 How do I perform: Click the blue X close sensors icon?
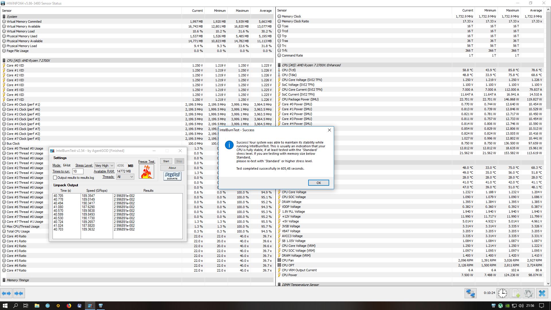click(542, 293)
